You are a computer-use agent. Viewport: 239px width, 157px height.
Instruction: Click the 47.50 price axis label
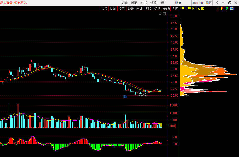point(175,23)
